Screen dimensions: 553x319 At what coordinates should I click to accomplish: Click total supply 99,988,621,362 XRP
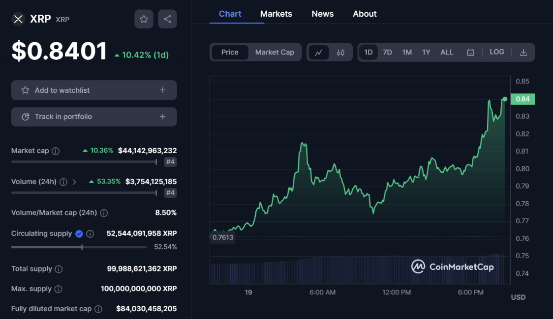click(142, 269)
